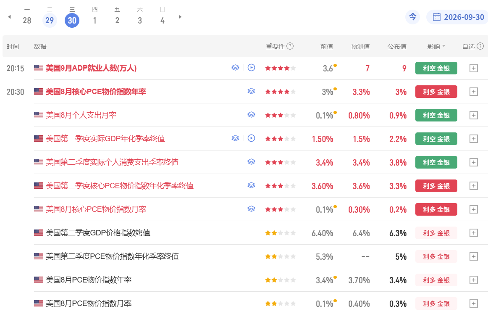
Task: Add 美国第二季度实际个人消费支出季率终值 to watchlist
Action: coord(473,162)
